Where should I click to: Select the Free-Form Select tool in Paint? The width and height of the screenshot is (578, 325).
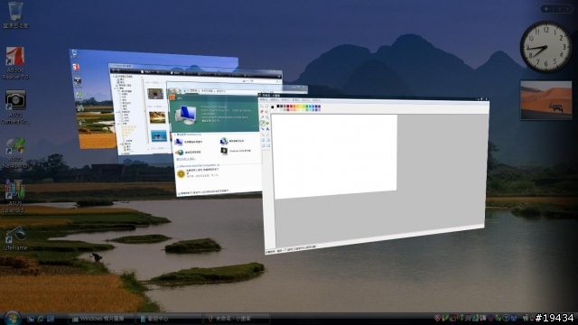pos(262,106)
